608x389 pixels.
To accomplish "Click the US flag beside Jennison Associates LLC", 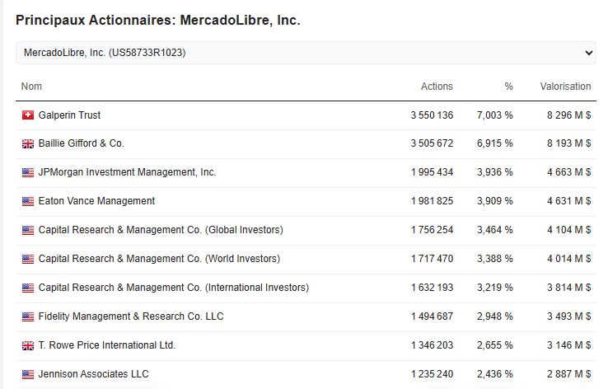I will click(x=28, y=374).
